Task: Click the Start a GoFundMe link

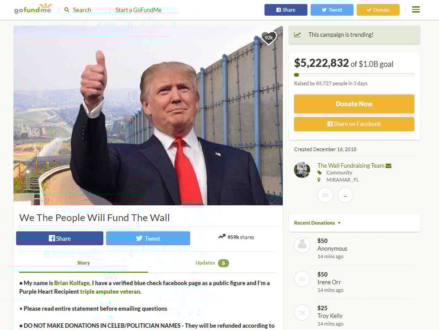Action: pos(138,10)
